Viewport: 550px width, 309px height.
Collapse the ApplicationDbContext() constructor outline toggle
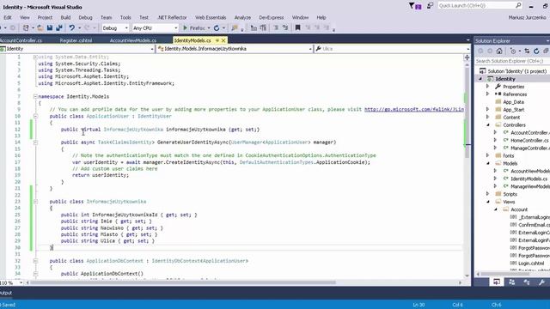coord(35,274)
